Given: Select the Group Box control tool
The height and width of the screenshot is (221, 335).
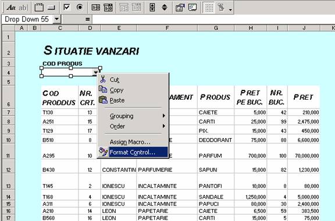Looking at the screenshot, I should (39, 8).
